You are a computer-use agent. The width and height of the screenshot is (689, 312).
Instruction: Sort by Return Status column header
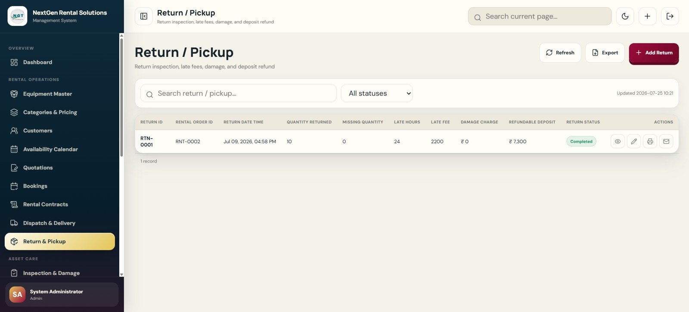583,122
